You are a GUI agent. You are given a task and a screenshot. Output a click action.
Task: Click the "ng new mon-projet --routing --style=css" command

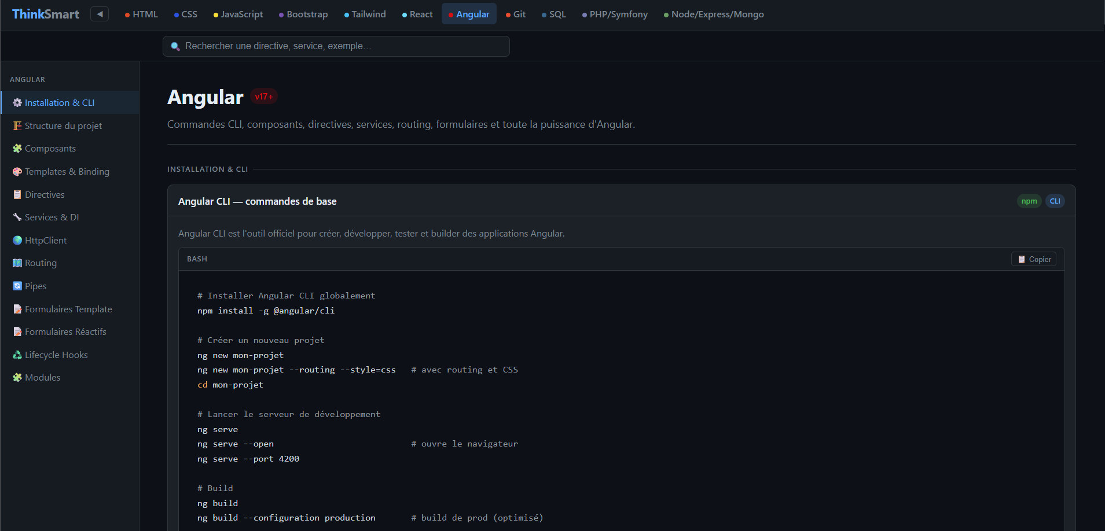[x=296, y=370]
